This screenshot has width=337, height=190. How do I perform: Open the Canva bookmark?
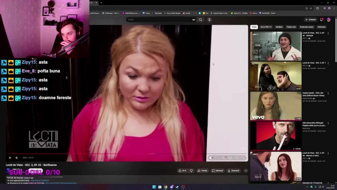click(x=146, y=13)
